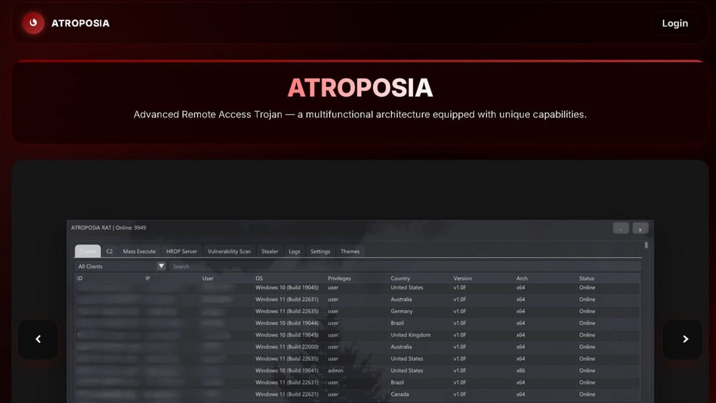Sort clients by the Status column
The height and width of the screenshot is (403, 716).
coord(586,278)
